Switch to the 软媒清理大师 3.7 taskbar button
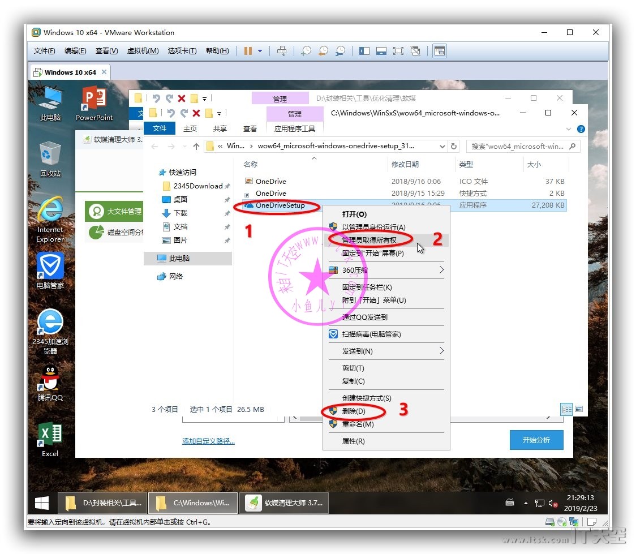636x554 pixels. click(283, 503)
